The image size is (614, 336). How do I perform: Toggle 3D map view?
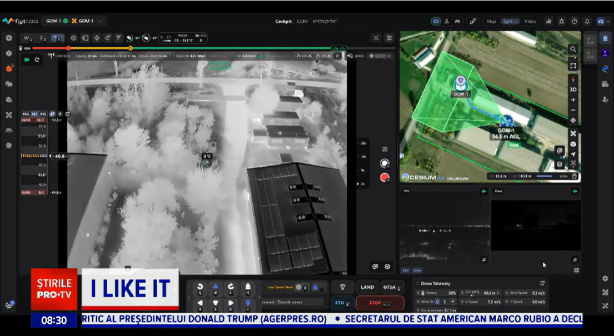[x=573, y=89]
